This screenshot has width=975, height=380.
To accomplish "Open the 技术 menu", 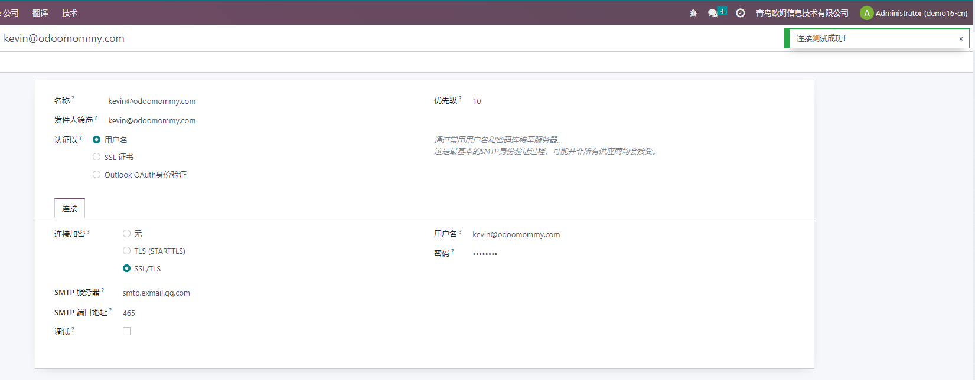I will (x=70, y=13).
